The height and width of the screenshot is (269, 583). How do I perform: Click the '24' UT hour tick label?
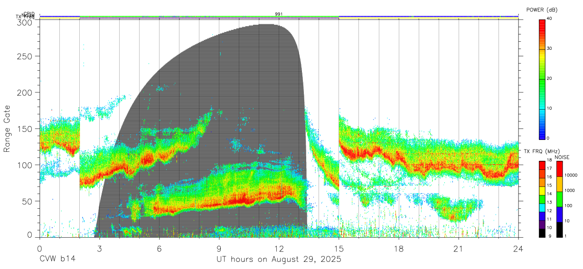coord(518,249)
